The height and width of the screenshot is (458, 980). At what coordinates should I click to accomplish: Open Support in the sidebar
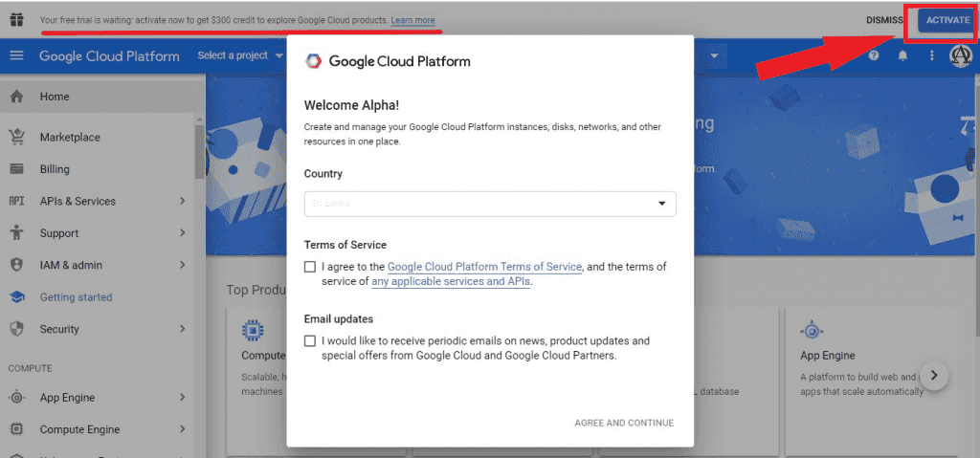(x=98, y=233)
